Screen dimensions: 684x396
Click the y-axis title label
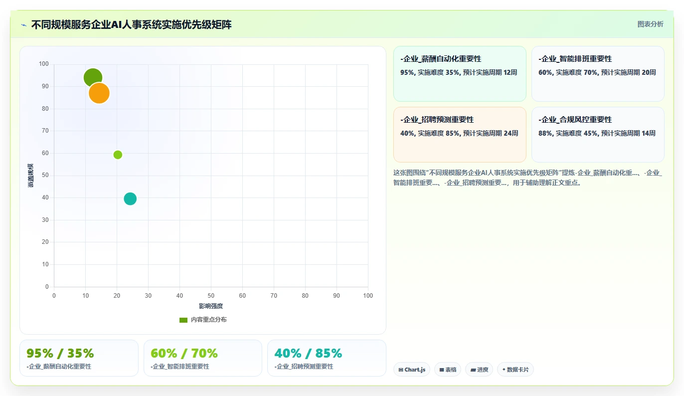tap(30, 176)
